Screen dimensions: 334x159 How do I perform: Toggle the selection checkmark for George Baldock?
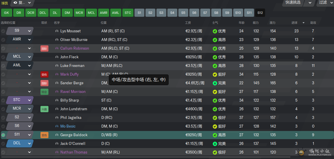(x=3, y=135)
